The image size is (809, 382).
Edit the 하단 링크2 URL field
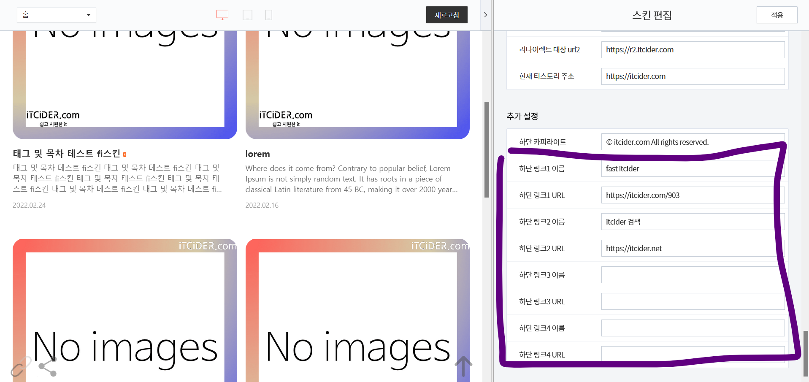click(x=693, y=248)
